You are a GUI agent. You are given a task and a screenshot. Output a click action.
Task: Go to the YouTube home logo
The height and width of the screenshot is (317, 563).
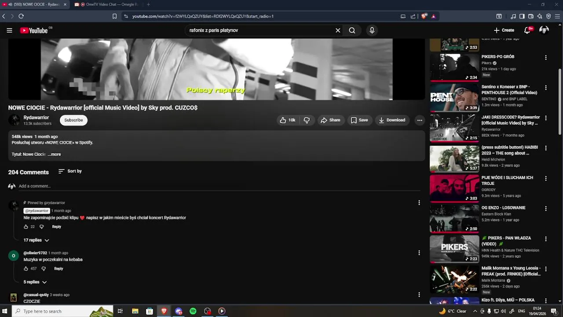[34, 30]
